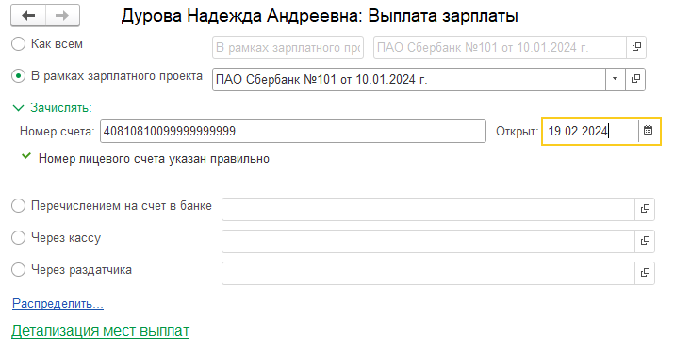Open the selected ПАО Сбербанк salary project record
Screen dimensions: 674x350
click(x=635, y=79)
